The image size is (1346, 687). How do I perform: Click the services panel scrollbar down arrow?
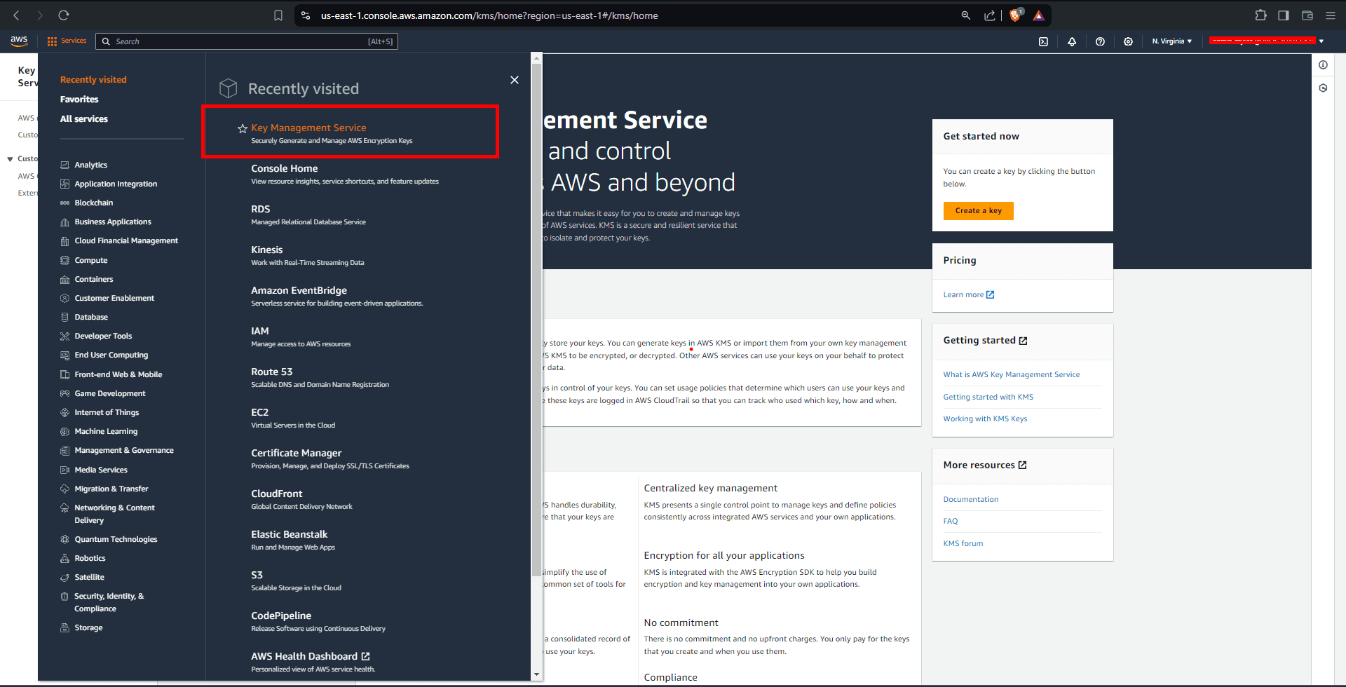coord(536,675)
